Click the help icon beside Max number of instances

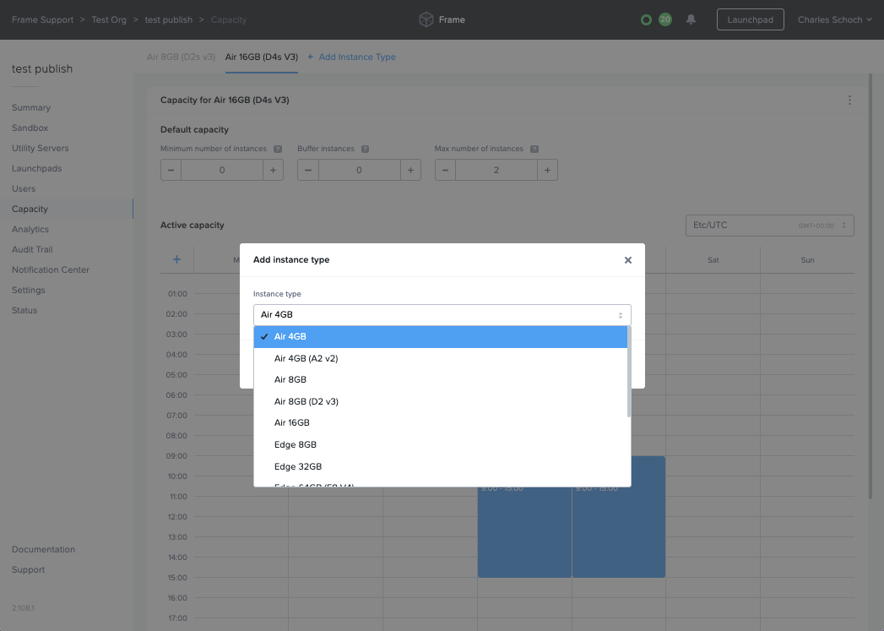[534, 149]
